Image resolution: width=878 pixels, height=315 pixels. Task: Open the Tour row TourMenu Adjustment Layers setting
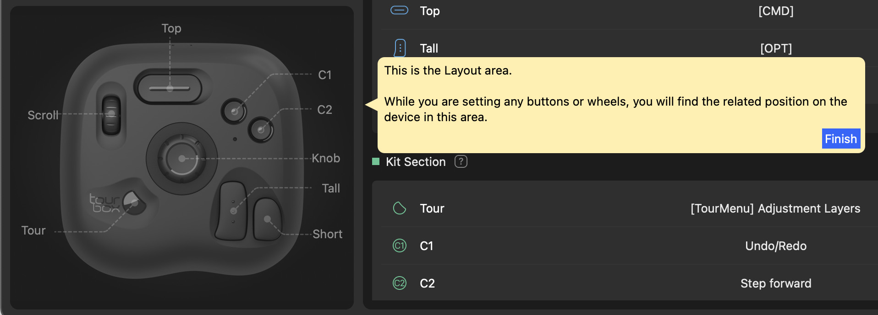click(x=775, y=208)
